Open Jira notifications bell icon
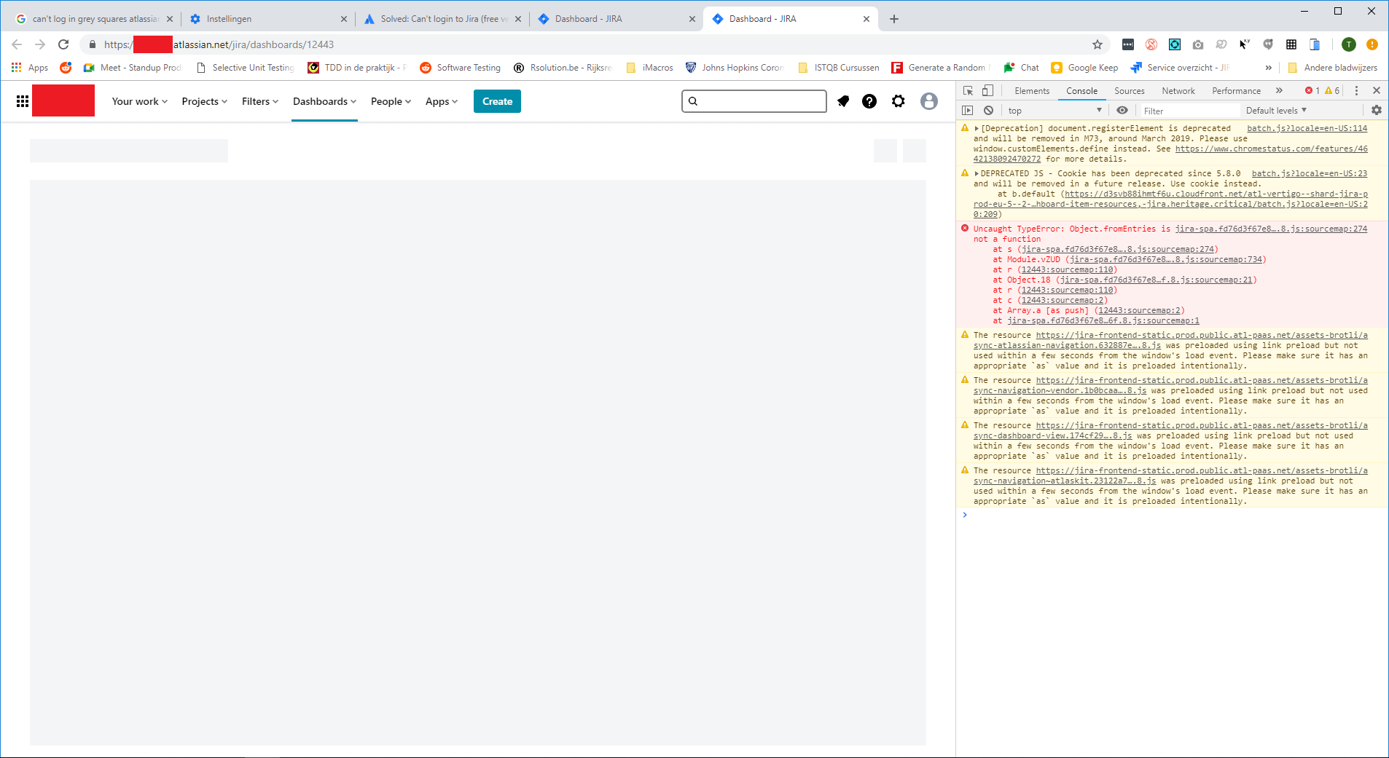Viewport: 1389px width, 758px height. click(843, 101)
